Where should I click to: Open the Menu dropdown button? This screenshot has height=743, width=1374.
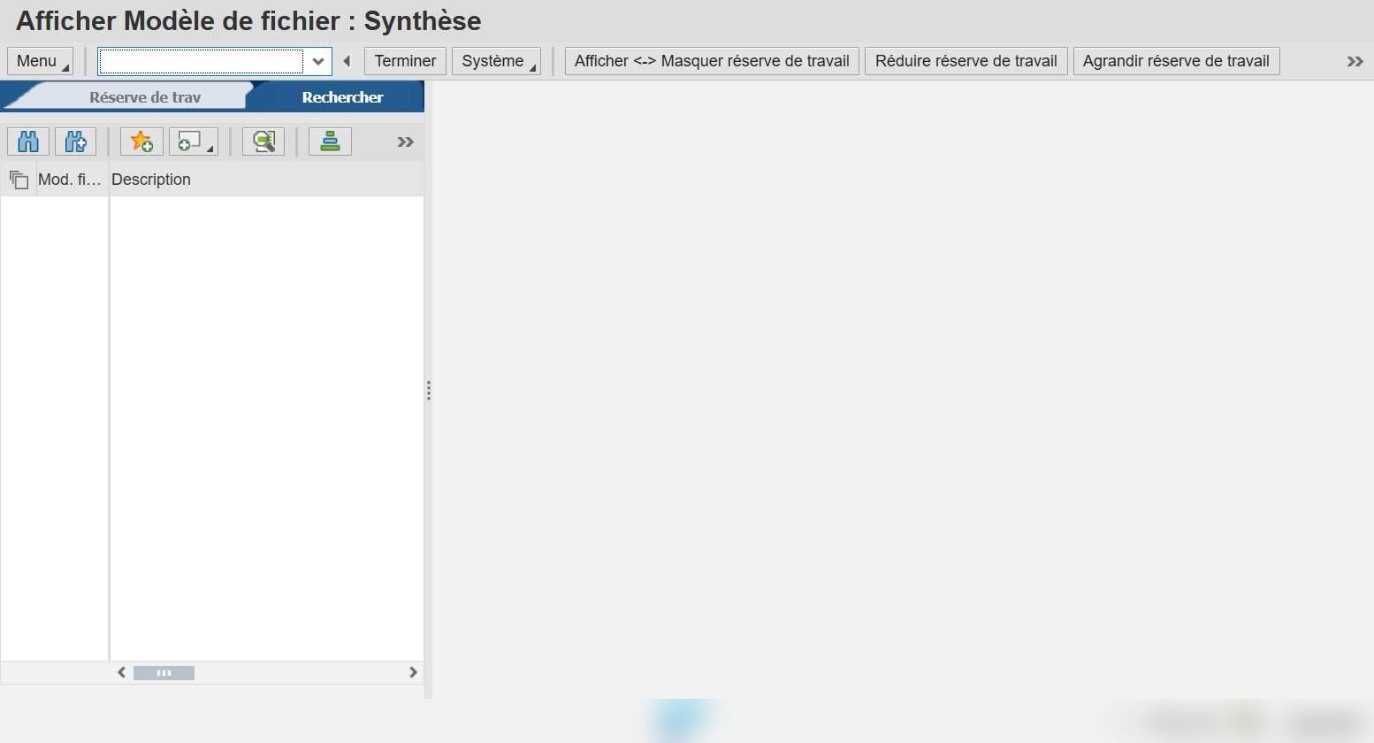[x=40, y=61]
